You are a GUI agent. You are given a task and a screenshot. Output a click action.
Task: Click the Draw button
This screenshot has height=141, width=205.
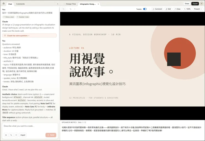177,9
